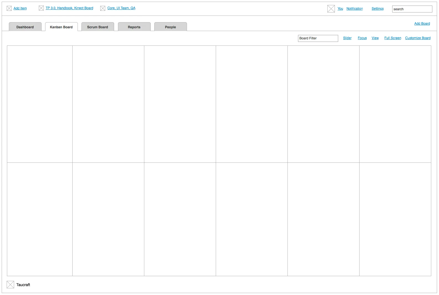
Task: Open the Reports tab
Action: 134,27
